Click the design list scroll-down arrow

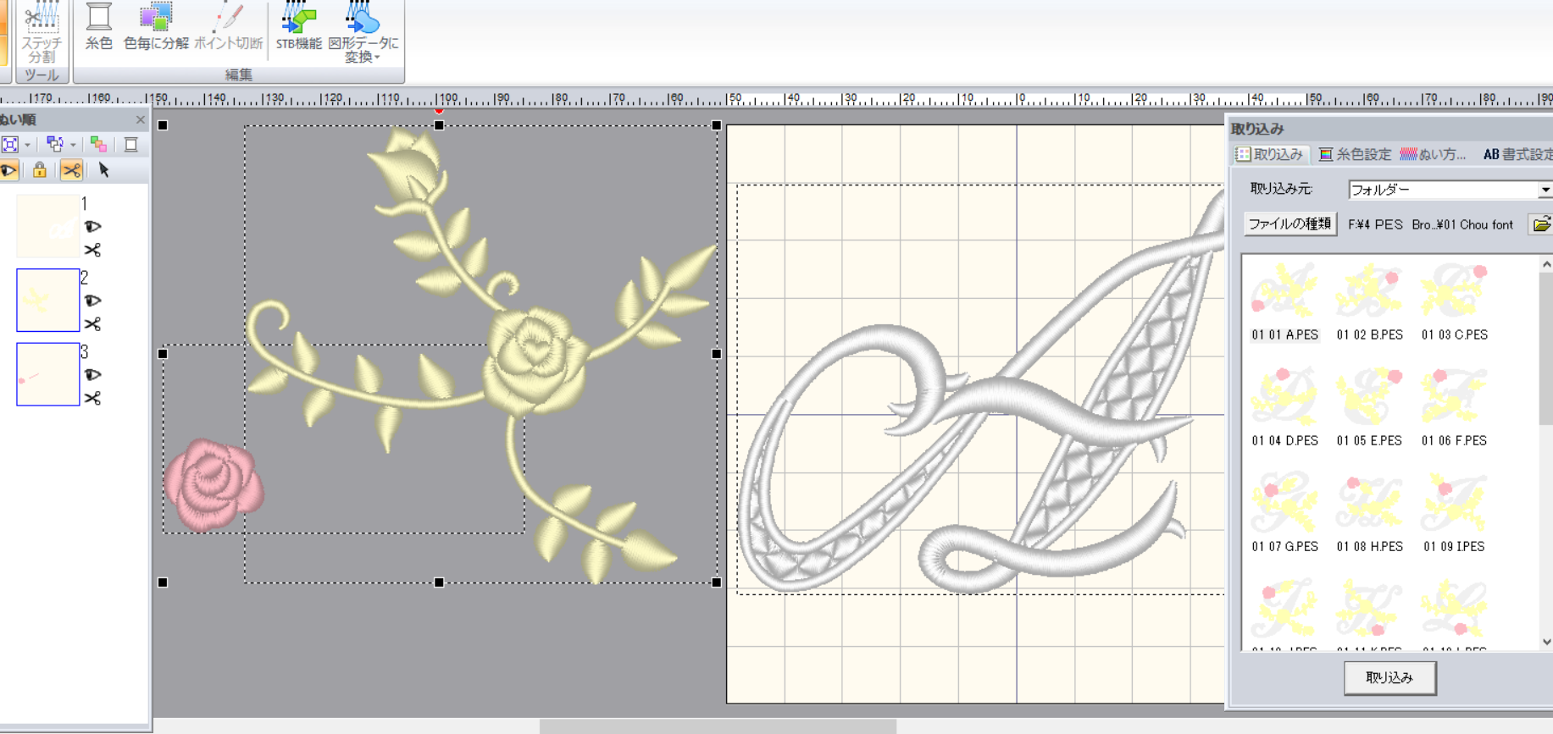pos(1546,642)
